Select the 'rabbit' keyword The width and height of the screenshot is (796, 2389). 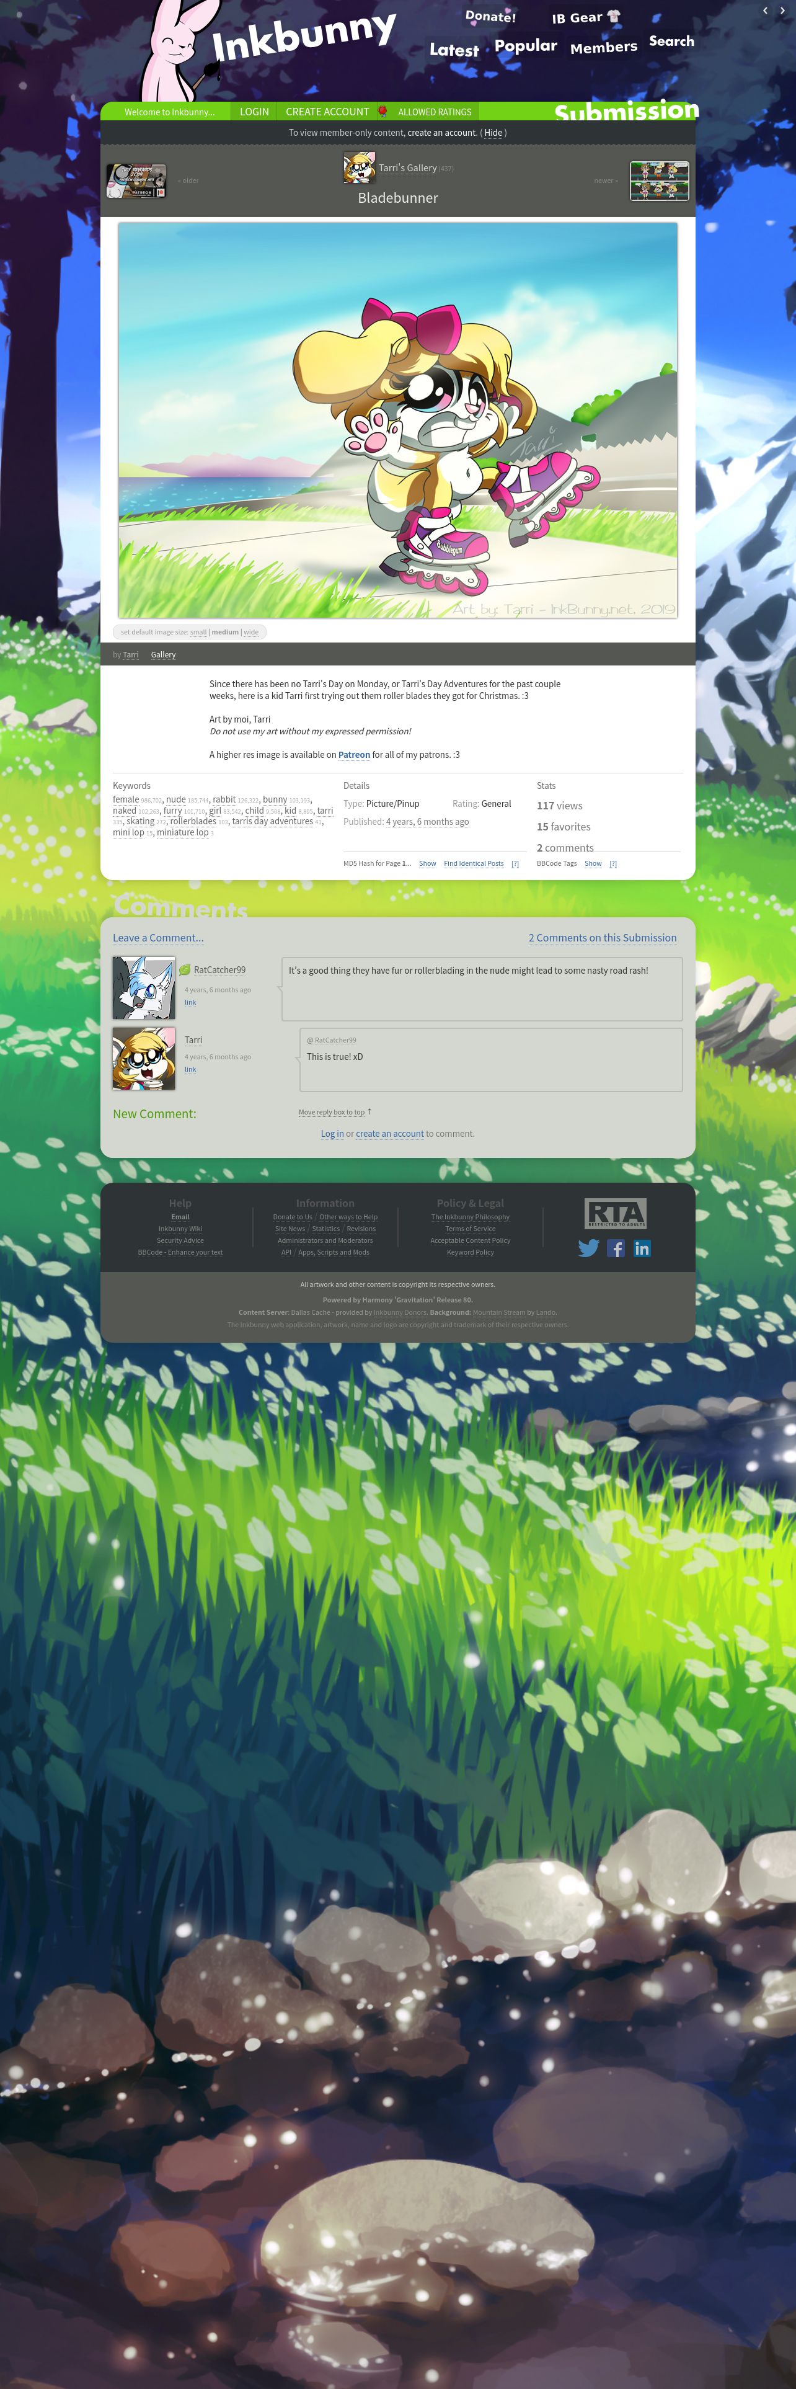pyautogui.click(x=224, y=799)
